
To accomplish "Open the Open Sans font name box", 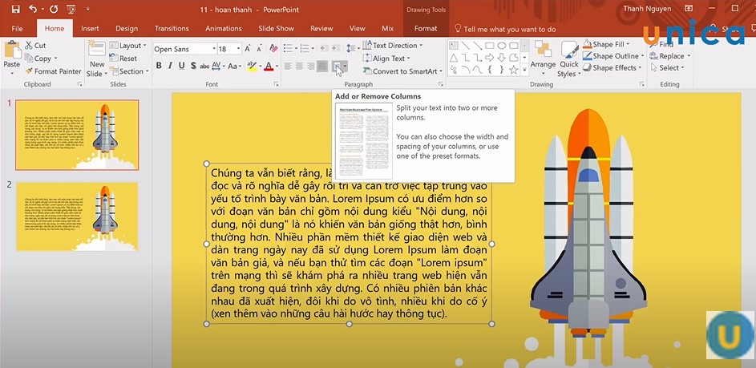I will [184, 49].
